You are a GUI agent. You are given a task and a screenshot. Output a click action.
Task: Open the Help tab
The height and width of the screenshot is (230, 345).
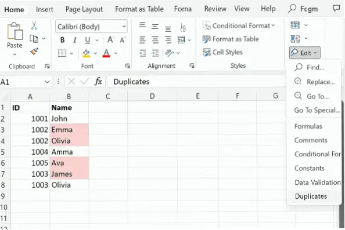(268, 9)
